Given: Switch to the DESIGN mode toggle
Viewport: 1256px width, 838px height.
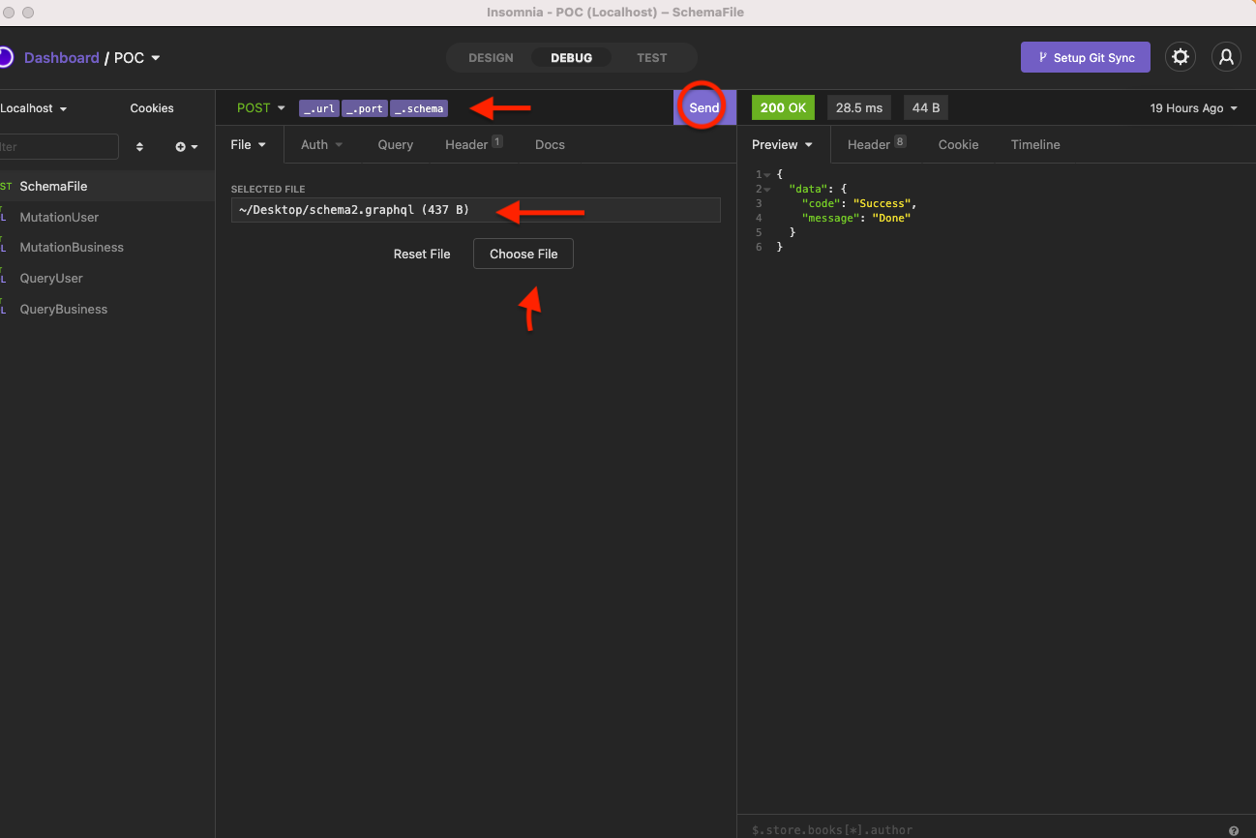Looking at the screenshot, I should click(x=491, y=57).
